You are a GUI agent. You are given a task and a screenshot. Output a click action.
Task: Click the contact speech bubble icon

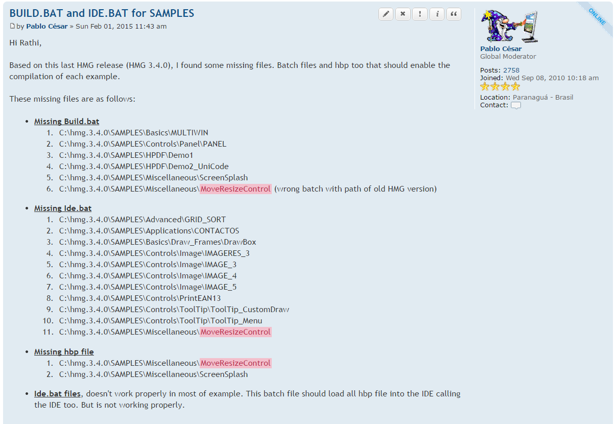[x=516, y=105]
